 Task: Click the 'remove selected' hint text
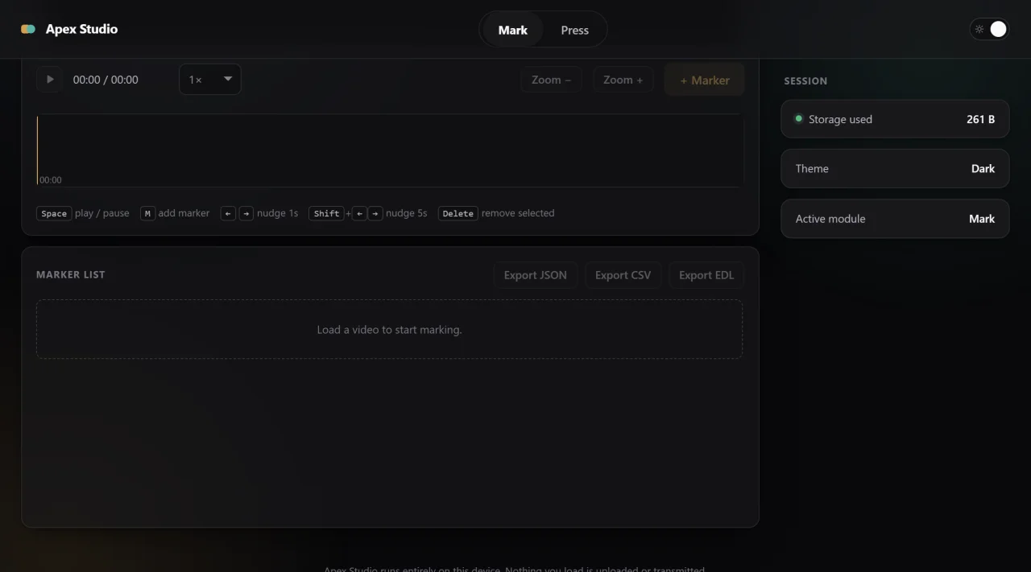point(518,213)
